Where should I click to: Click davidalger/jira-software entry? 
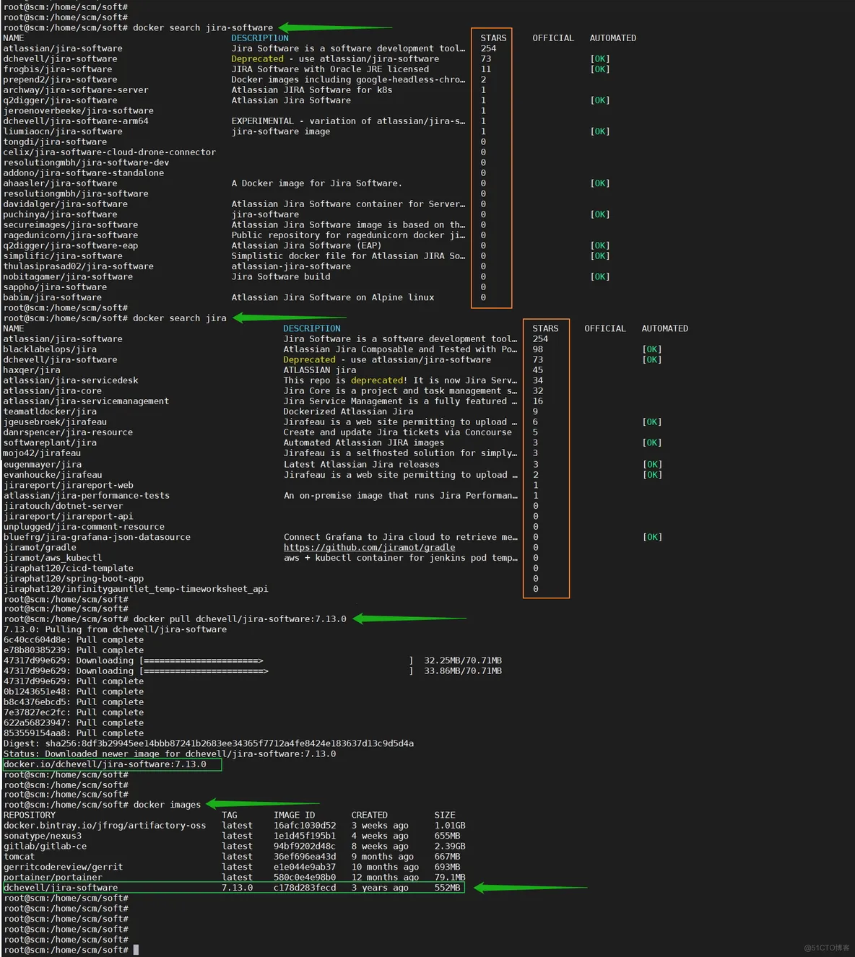tap(65, 204)
